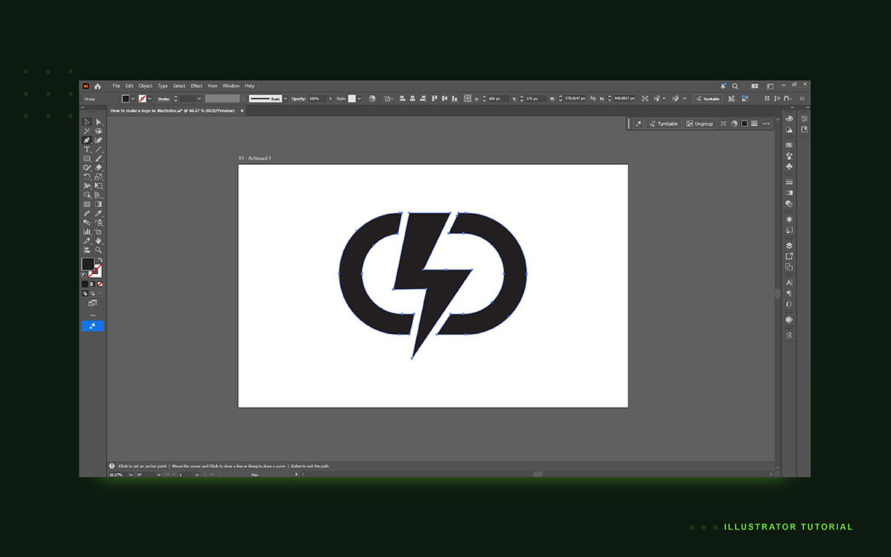Open the Select menu
The width and height of the screenshot is (891, 557).
click(179, 86)
